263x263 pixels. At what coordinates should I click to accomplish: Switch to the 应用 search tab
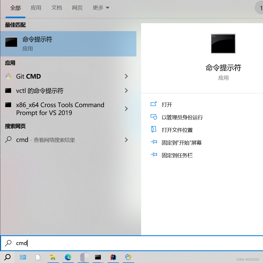[x=36, y=8]
